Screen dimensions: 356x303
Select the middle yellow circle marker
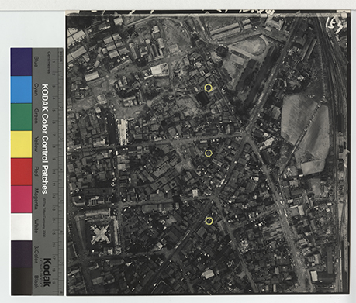tap(209, 153)
